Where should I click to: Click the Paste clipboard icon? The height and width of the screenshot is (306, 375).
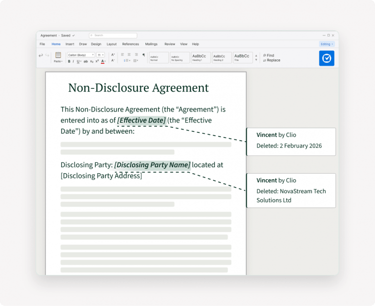(58, 55)
